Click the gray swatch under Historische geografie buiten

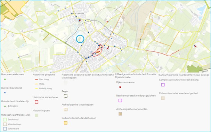[x=66, y=83]
